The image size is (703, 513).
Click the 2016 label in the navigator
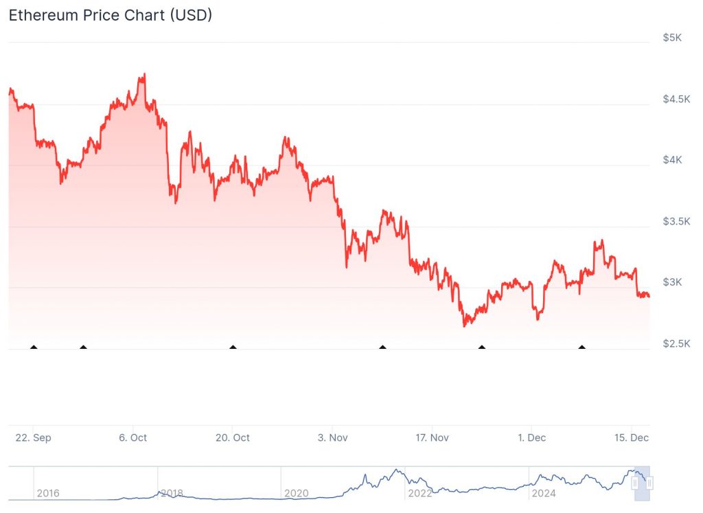pyautogui.click(x=48, y=493)
